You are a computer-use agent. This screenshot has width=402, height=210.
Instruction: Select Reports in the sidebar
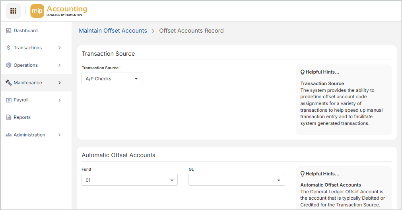(22, 117)
